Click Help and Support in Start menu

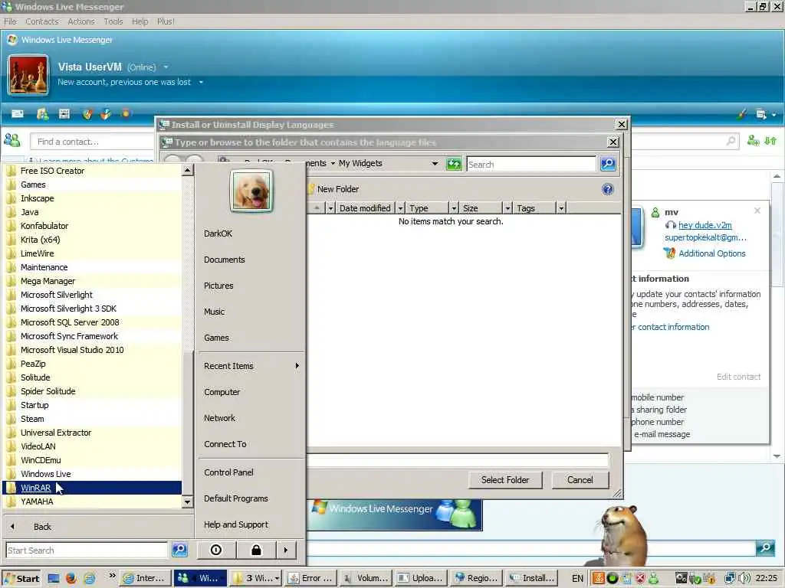click(x=236, y=524)
